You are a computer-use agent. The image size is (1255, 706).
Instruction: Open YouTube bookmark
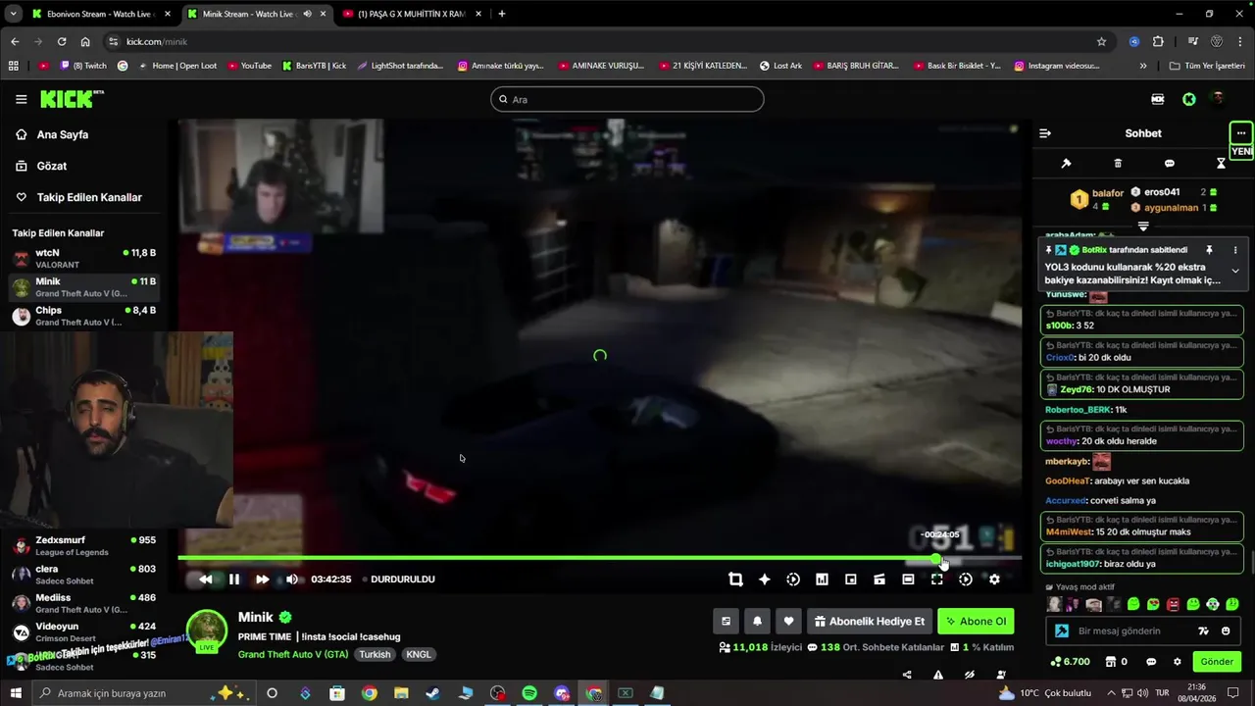pos(250,66)
